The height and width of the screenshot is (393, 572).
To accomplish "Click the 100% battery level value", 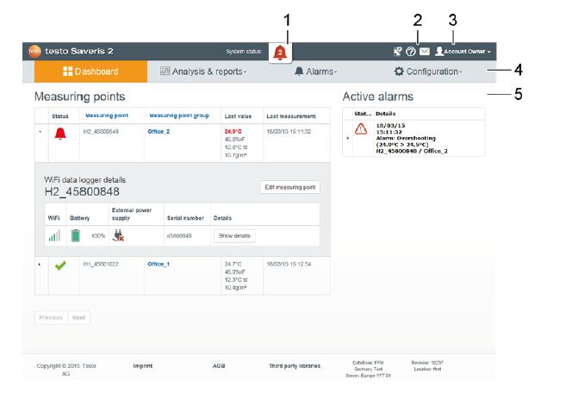I will point(98,236).
